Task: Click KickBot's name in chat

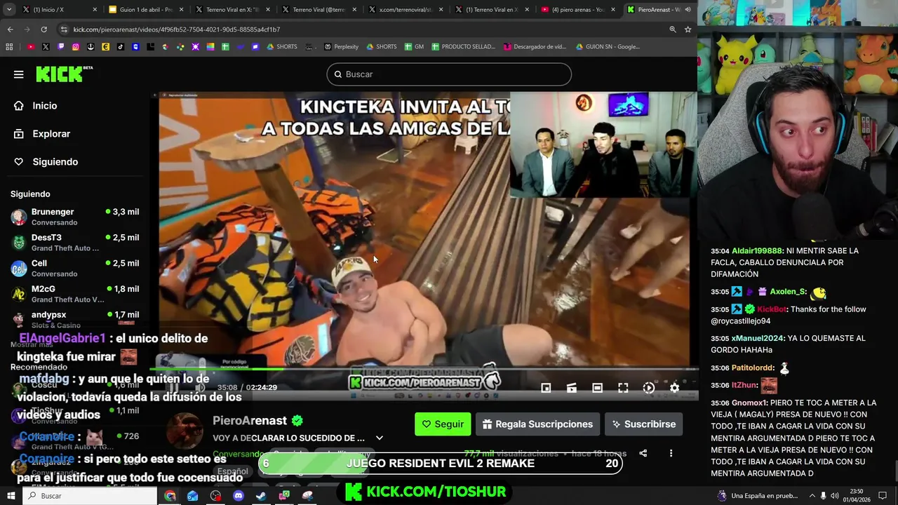Action: coord(772,309)
